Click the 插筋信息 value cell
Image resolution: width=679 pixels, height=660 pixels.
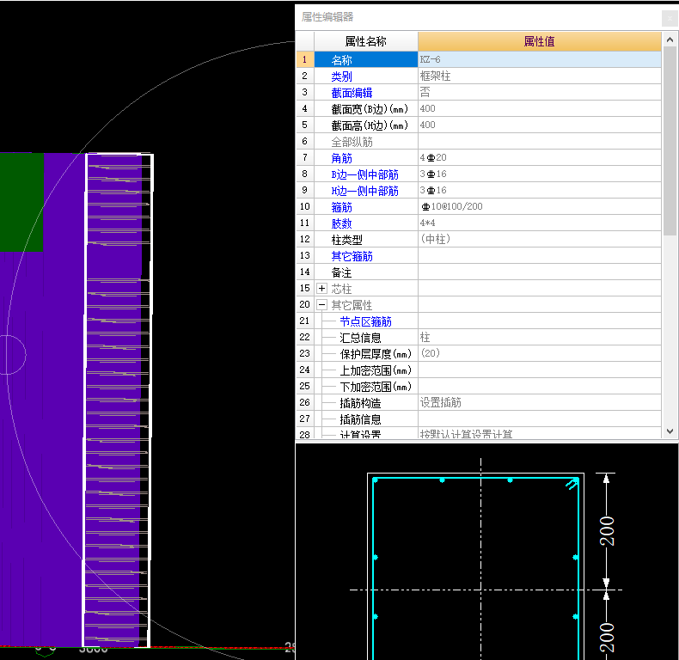tap(539, 419)
